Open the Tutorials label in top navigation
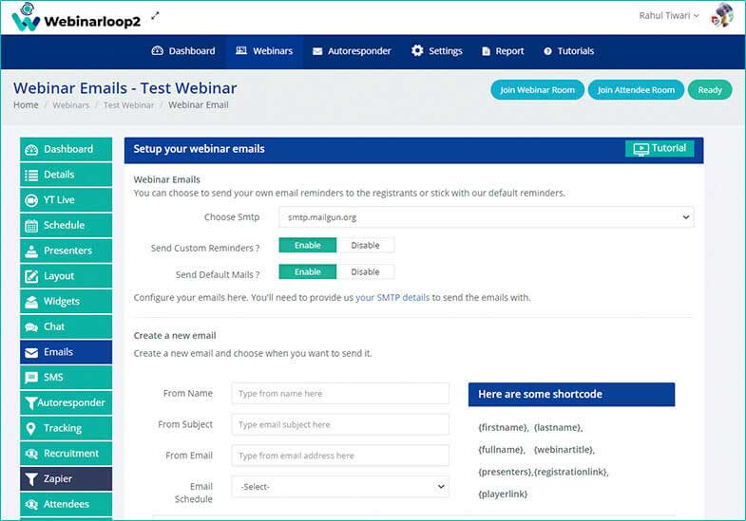Screen dimensions: 746x521 coord(576,51)
